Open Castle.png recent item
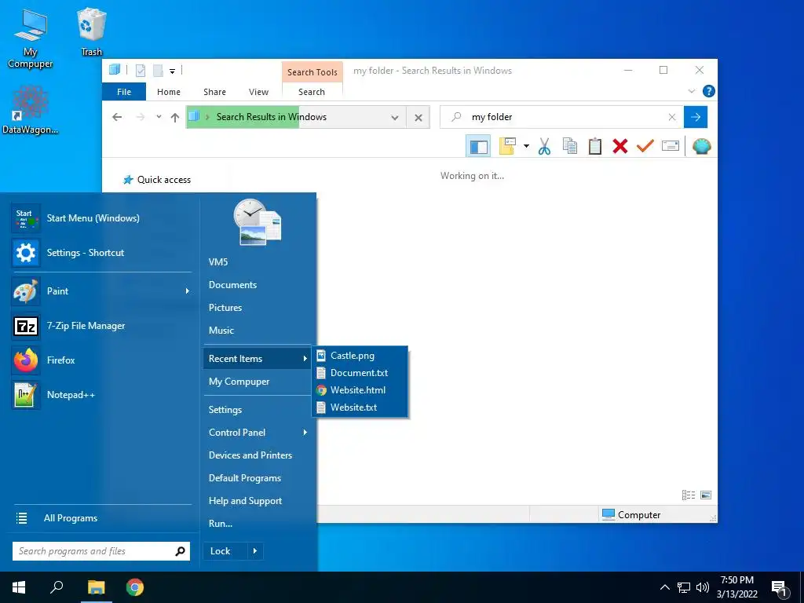 pyautogui.click(x=360, y=356)
